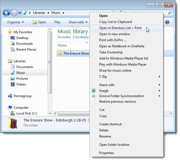Click the 2 locations link
180x161 pixels.
(x=81, y=37)
